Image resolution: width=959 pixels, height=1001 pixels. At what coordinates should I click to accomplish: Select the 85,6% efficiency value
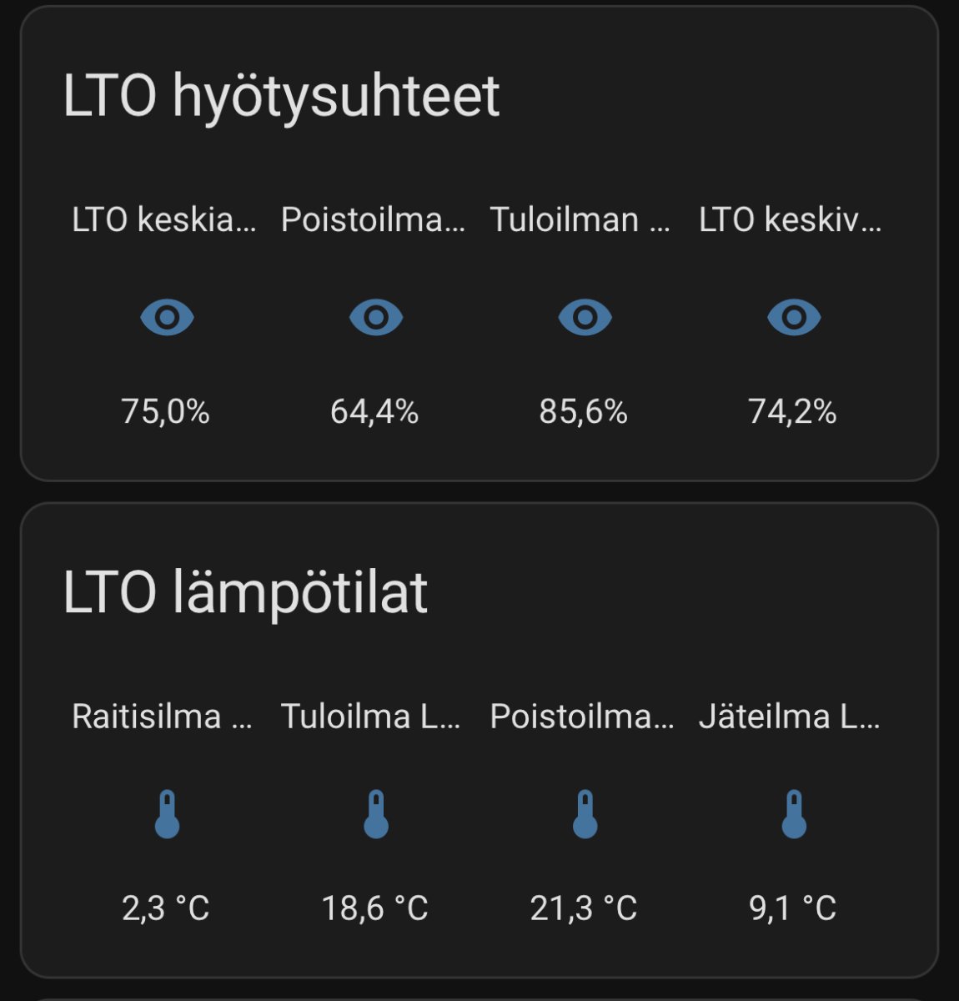583,411
